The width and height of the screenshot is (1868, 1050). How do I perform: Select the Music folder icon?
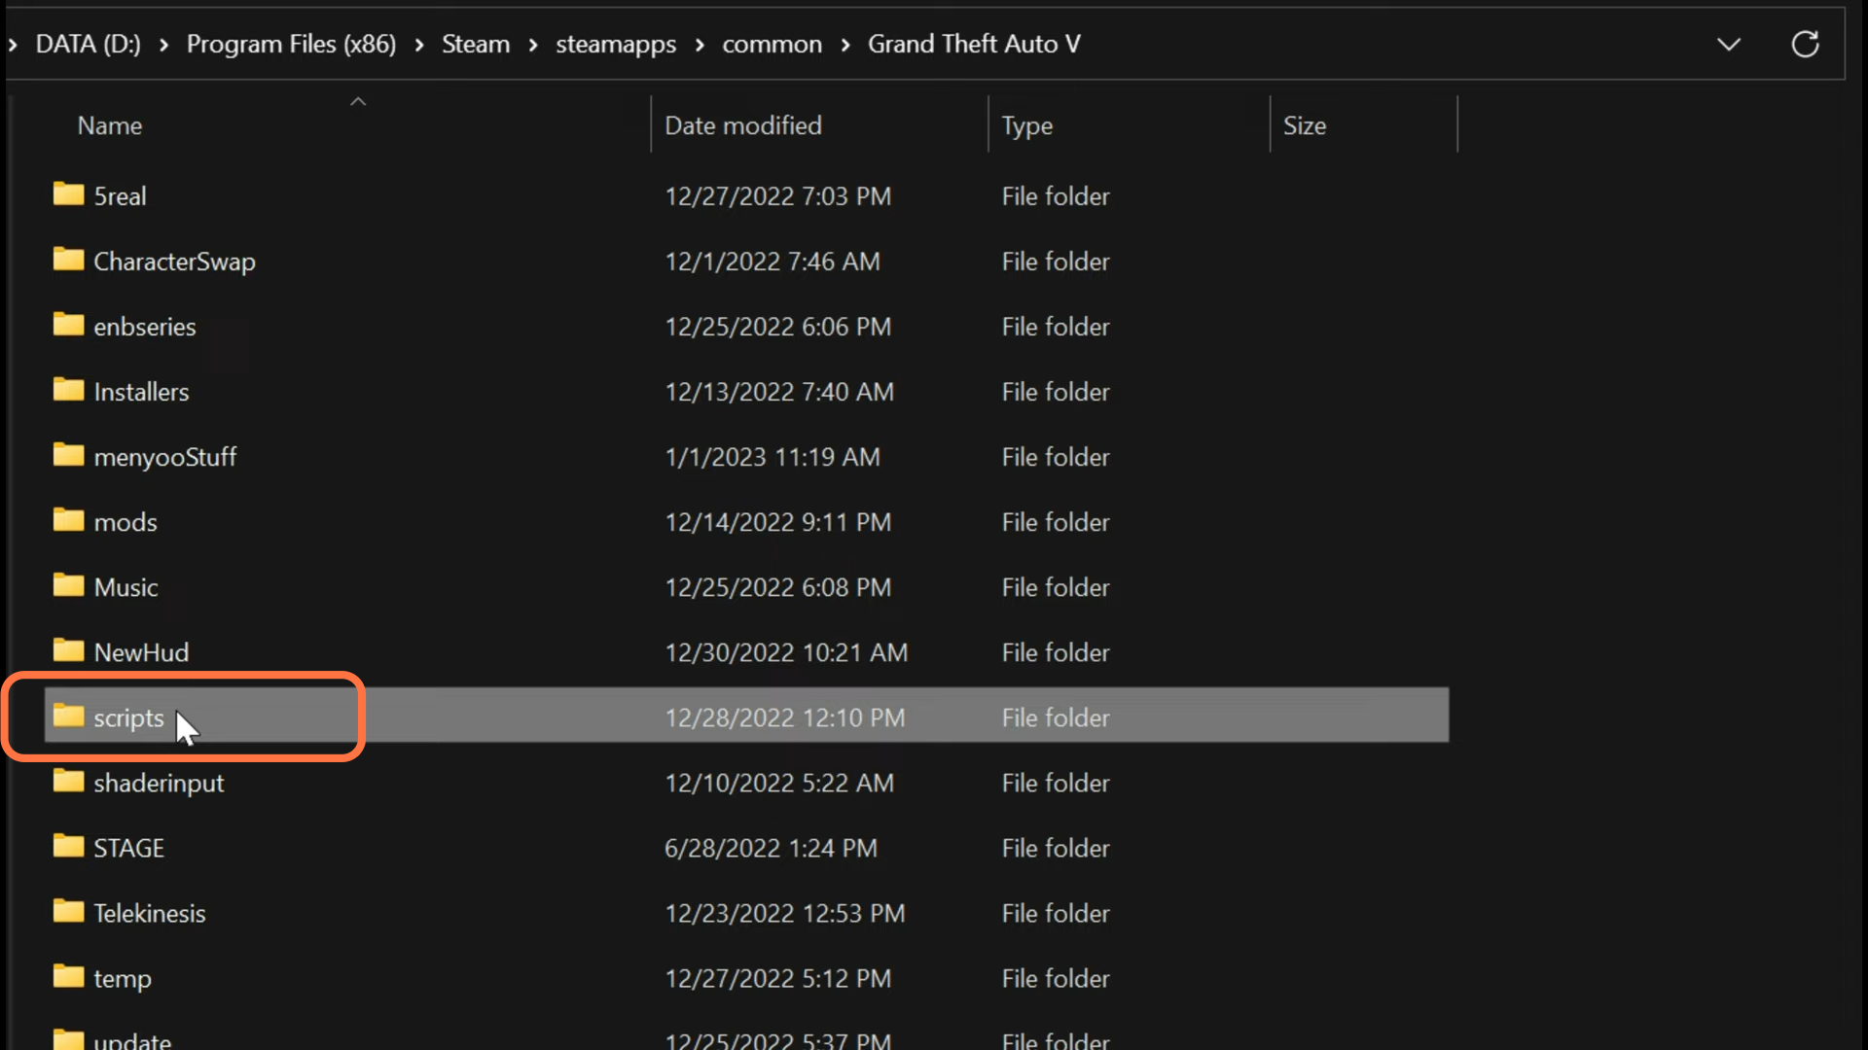pyautogui.click(x=68, y=585)
